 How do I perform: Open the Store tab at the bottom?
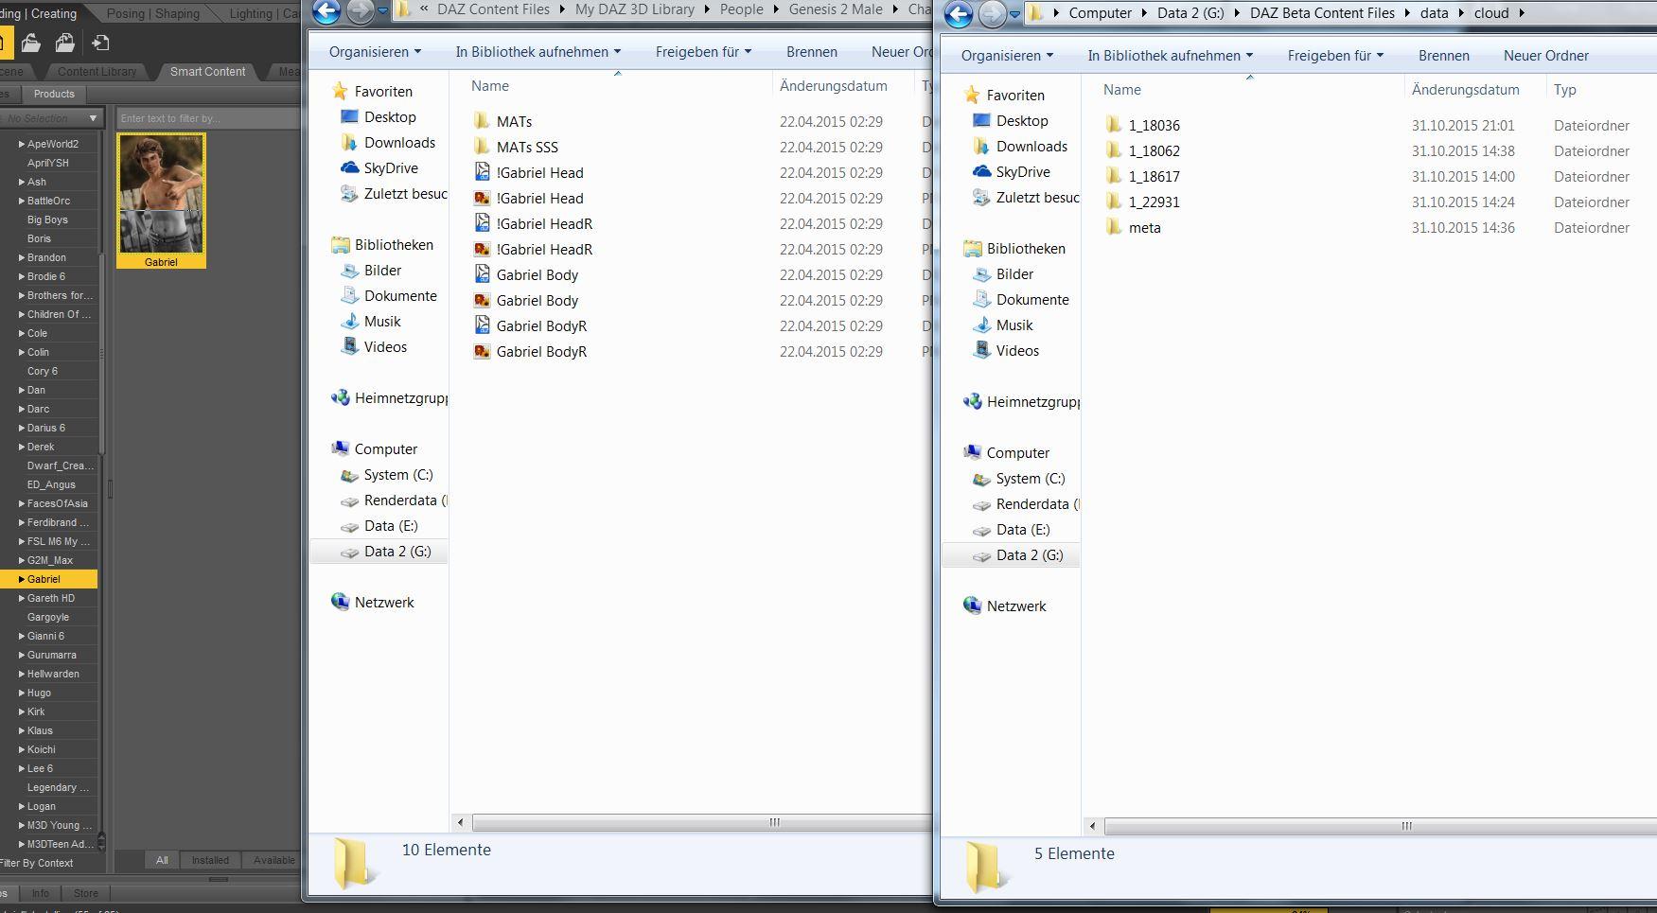(x=86, y=893)
